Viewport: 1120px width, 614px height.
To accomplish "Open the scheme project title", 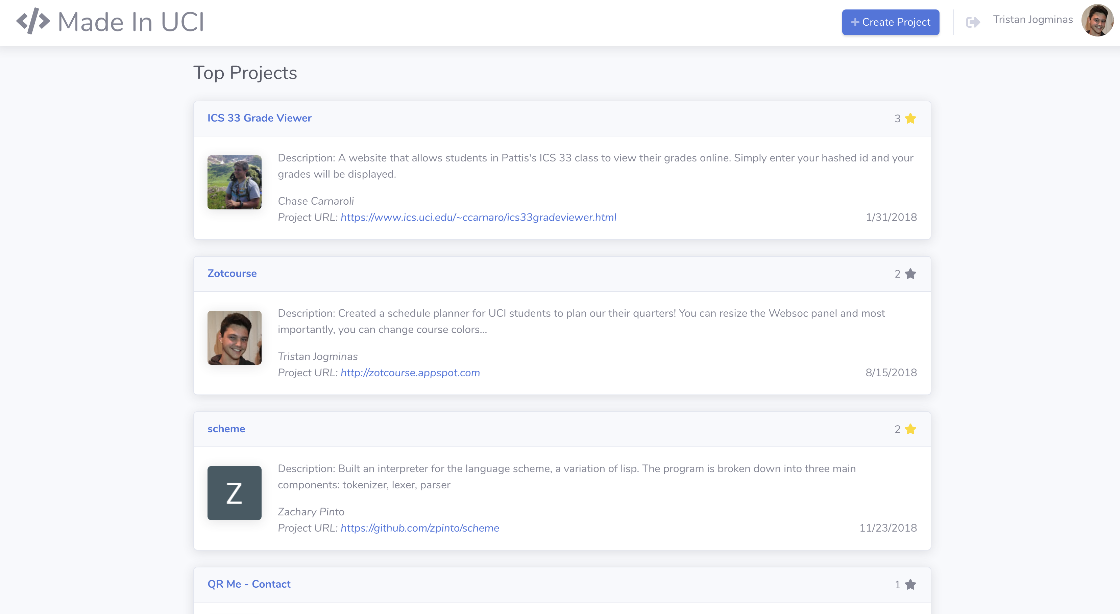I will (x=226, y=429).
